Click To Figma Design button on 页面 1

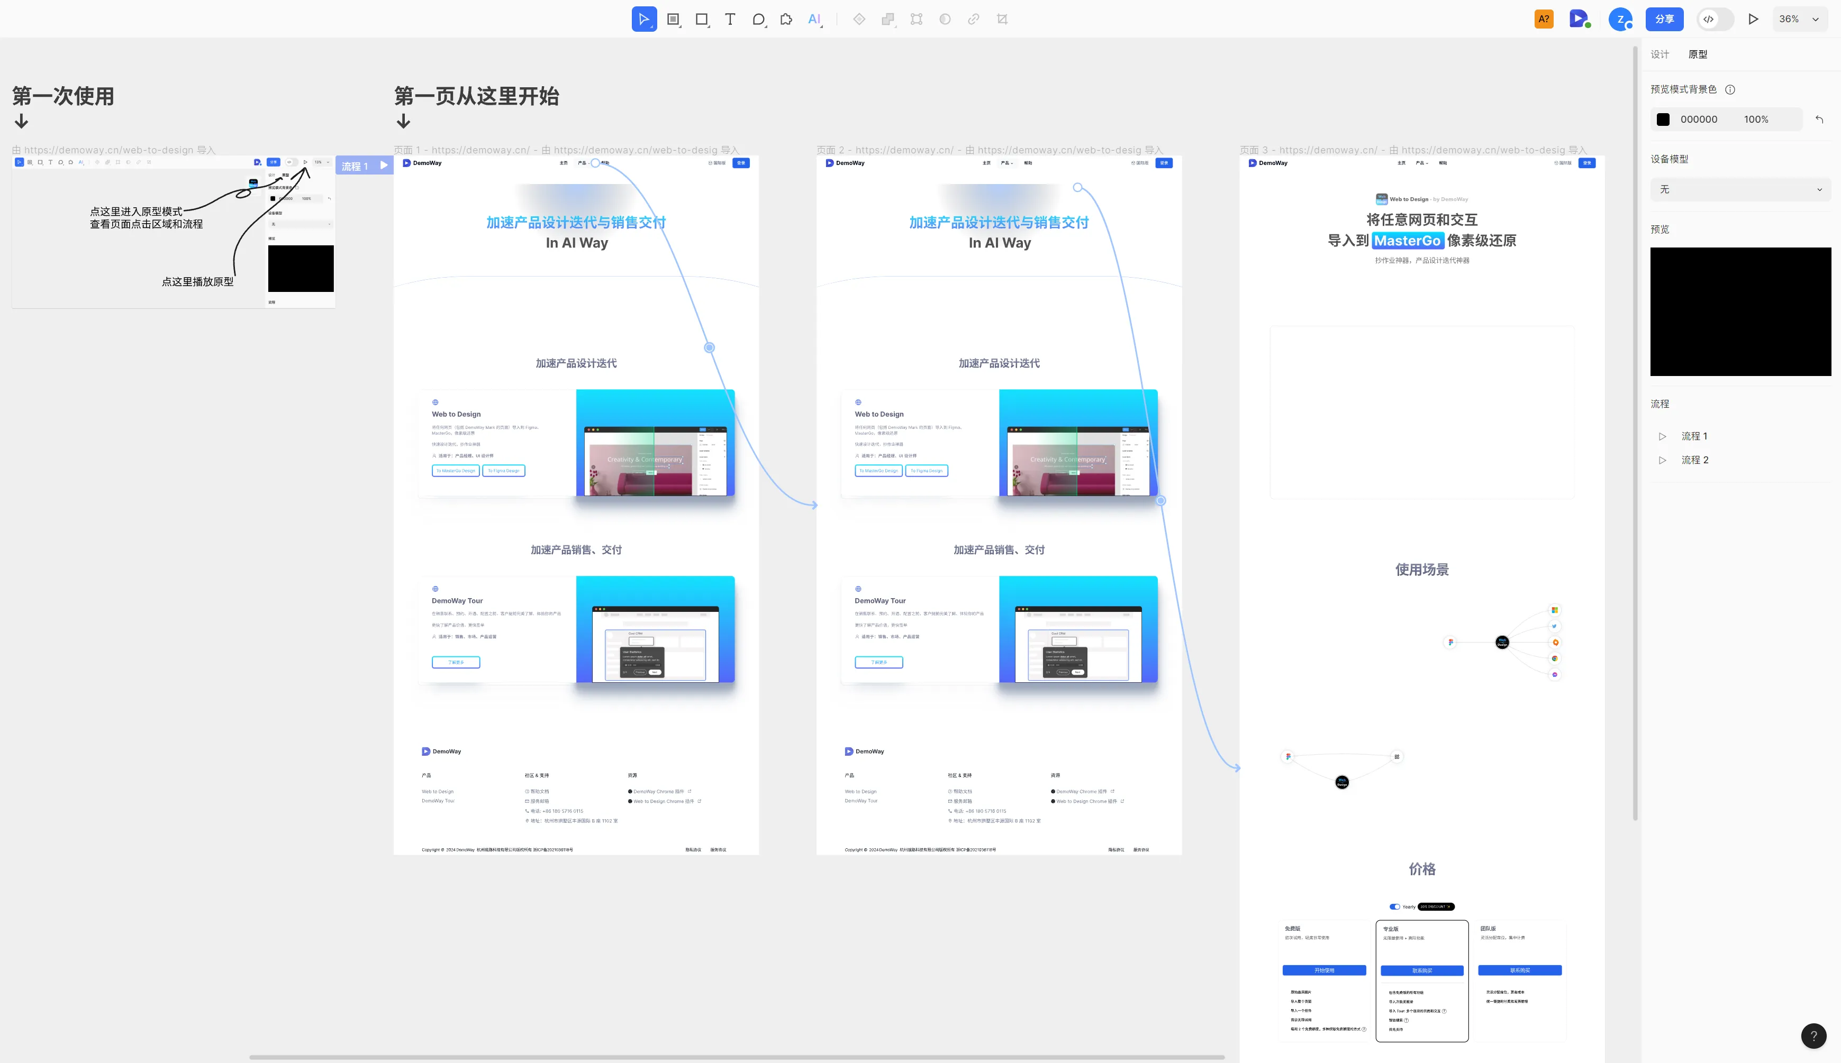(504, 471)
